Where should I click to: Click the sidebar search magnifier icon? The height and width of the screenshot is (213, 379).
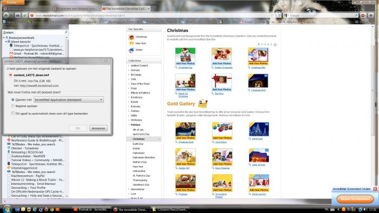pyautogui.click(x=66, y=32)
